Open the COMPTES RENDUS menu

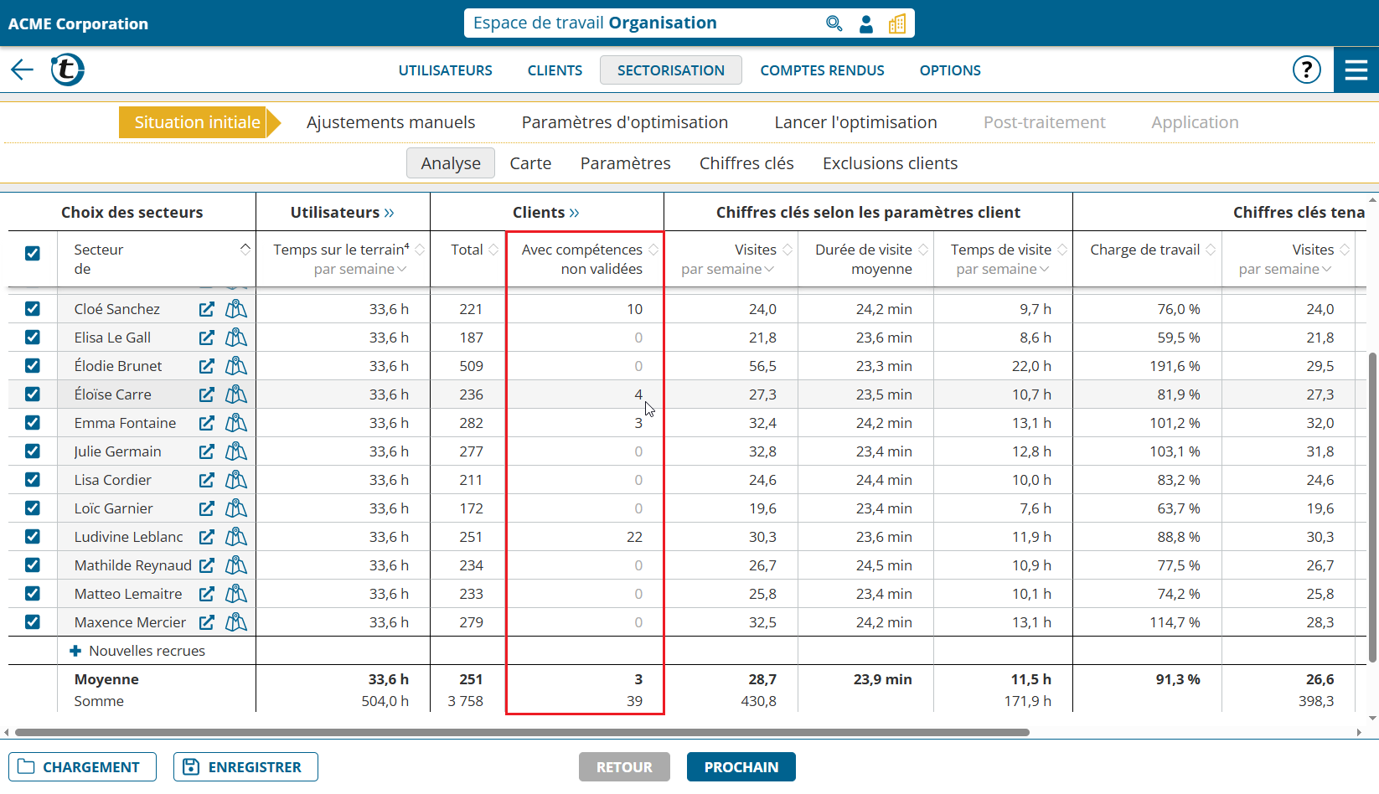[x=822, y=70]
